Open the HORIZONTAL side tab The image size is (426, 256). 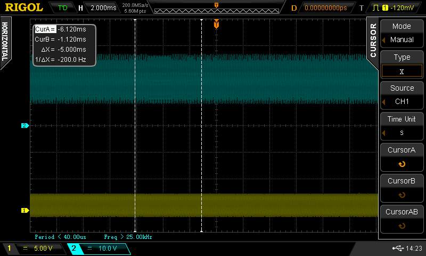click(5, 42)
